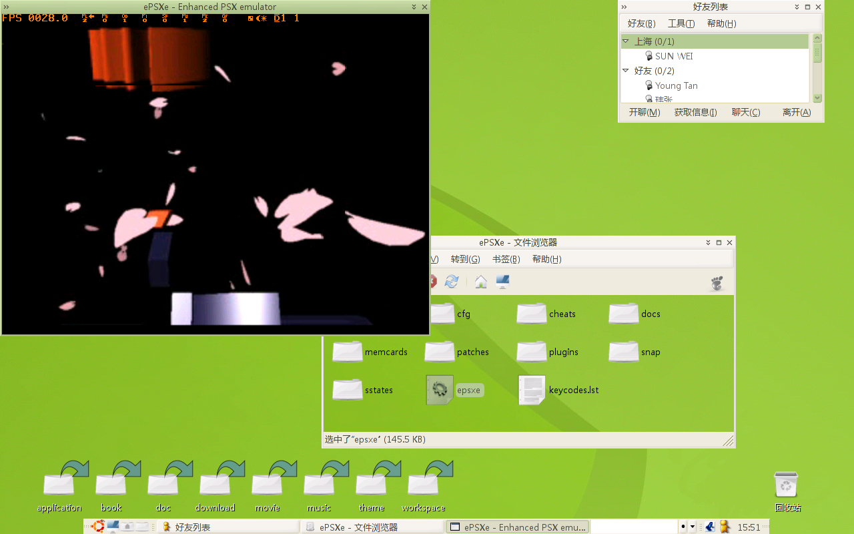
Task: Click the clock showing 15:51
Action: [749, 527]
